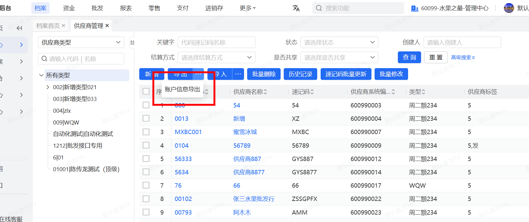
Task: Open the 供应商类型 dropdown
Action: (81, 42)
